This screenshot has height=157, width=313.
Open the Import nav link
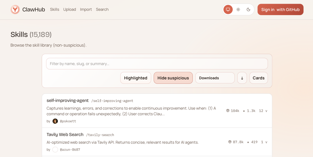point(86,10)
